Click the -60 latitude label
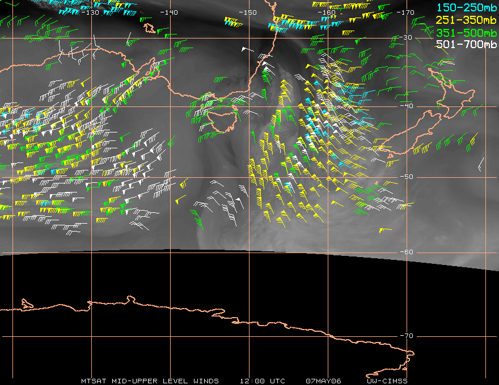 407,252
